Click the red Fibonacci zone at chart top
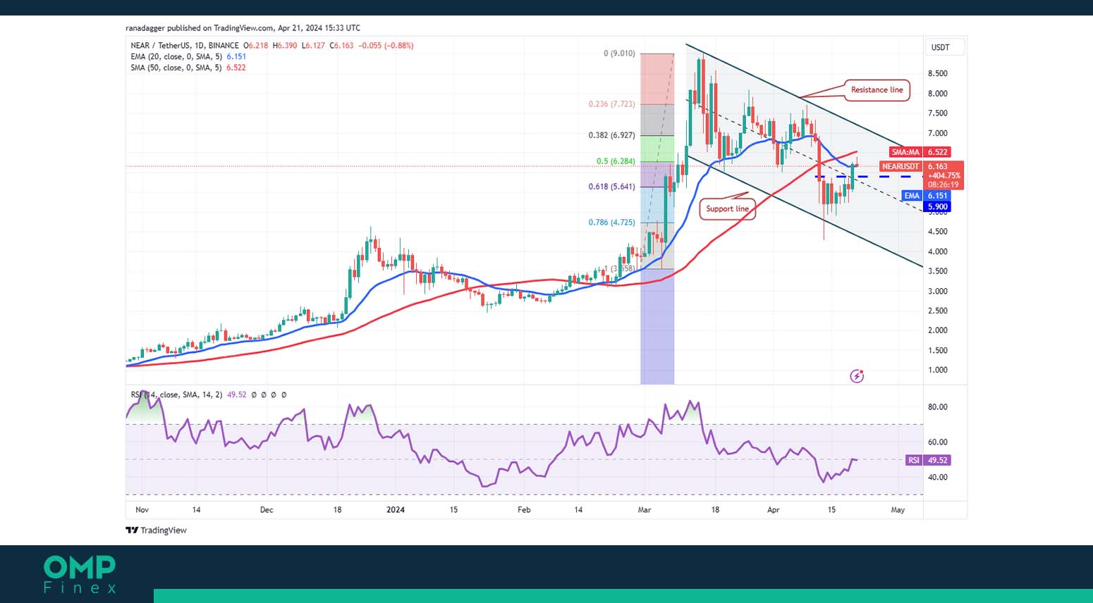The width and height of the screenshot is (1093, 603). [657, 79]
